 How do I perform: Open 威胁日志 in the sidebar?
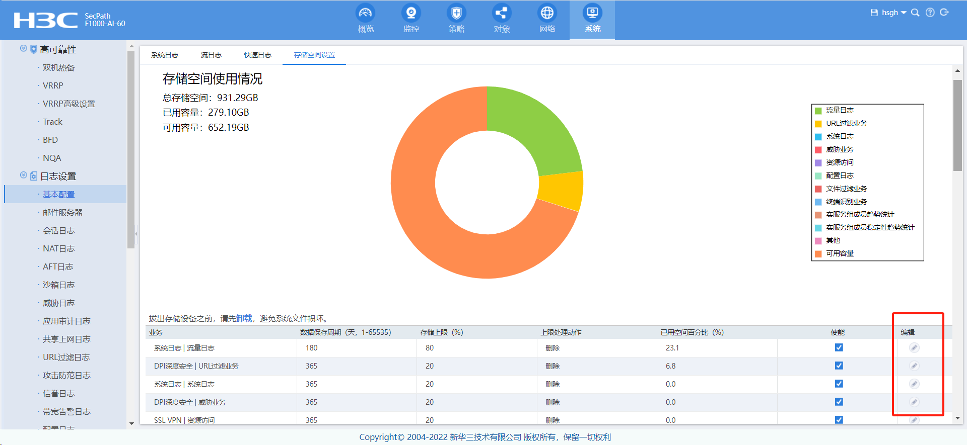58,303
